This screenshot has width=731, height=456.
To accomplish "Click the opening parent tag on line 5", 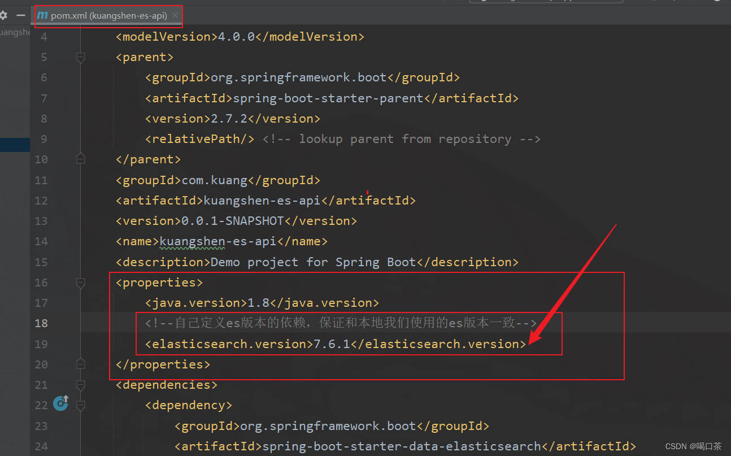I will [x=145, y=57].
